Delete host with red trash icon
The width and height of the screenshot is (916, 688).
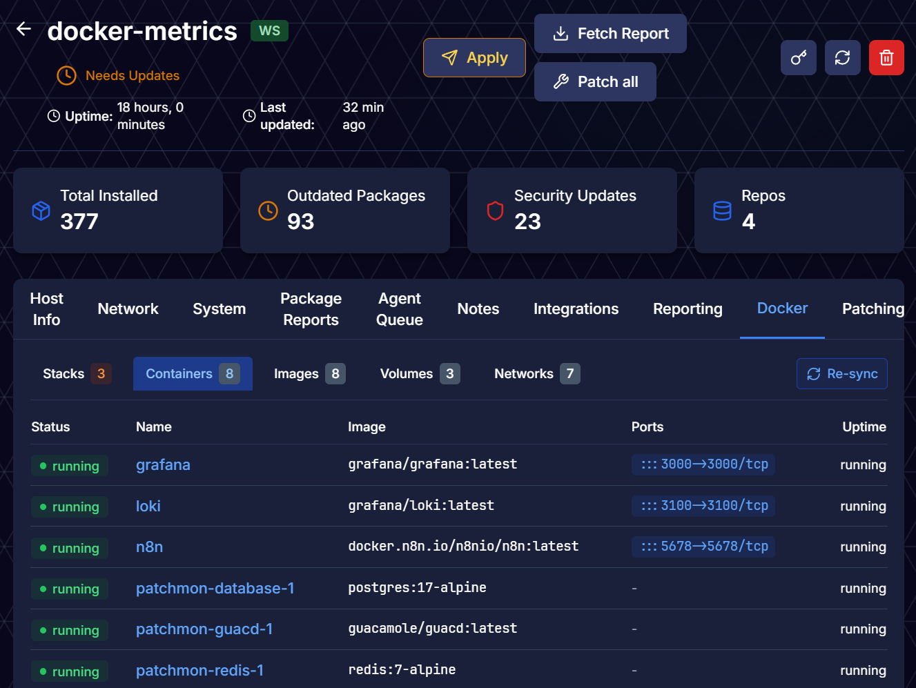(x=886, y=57)
